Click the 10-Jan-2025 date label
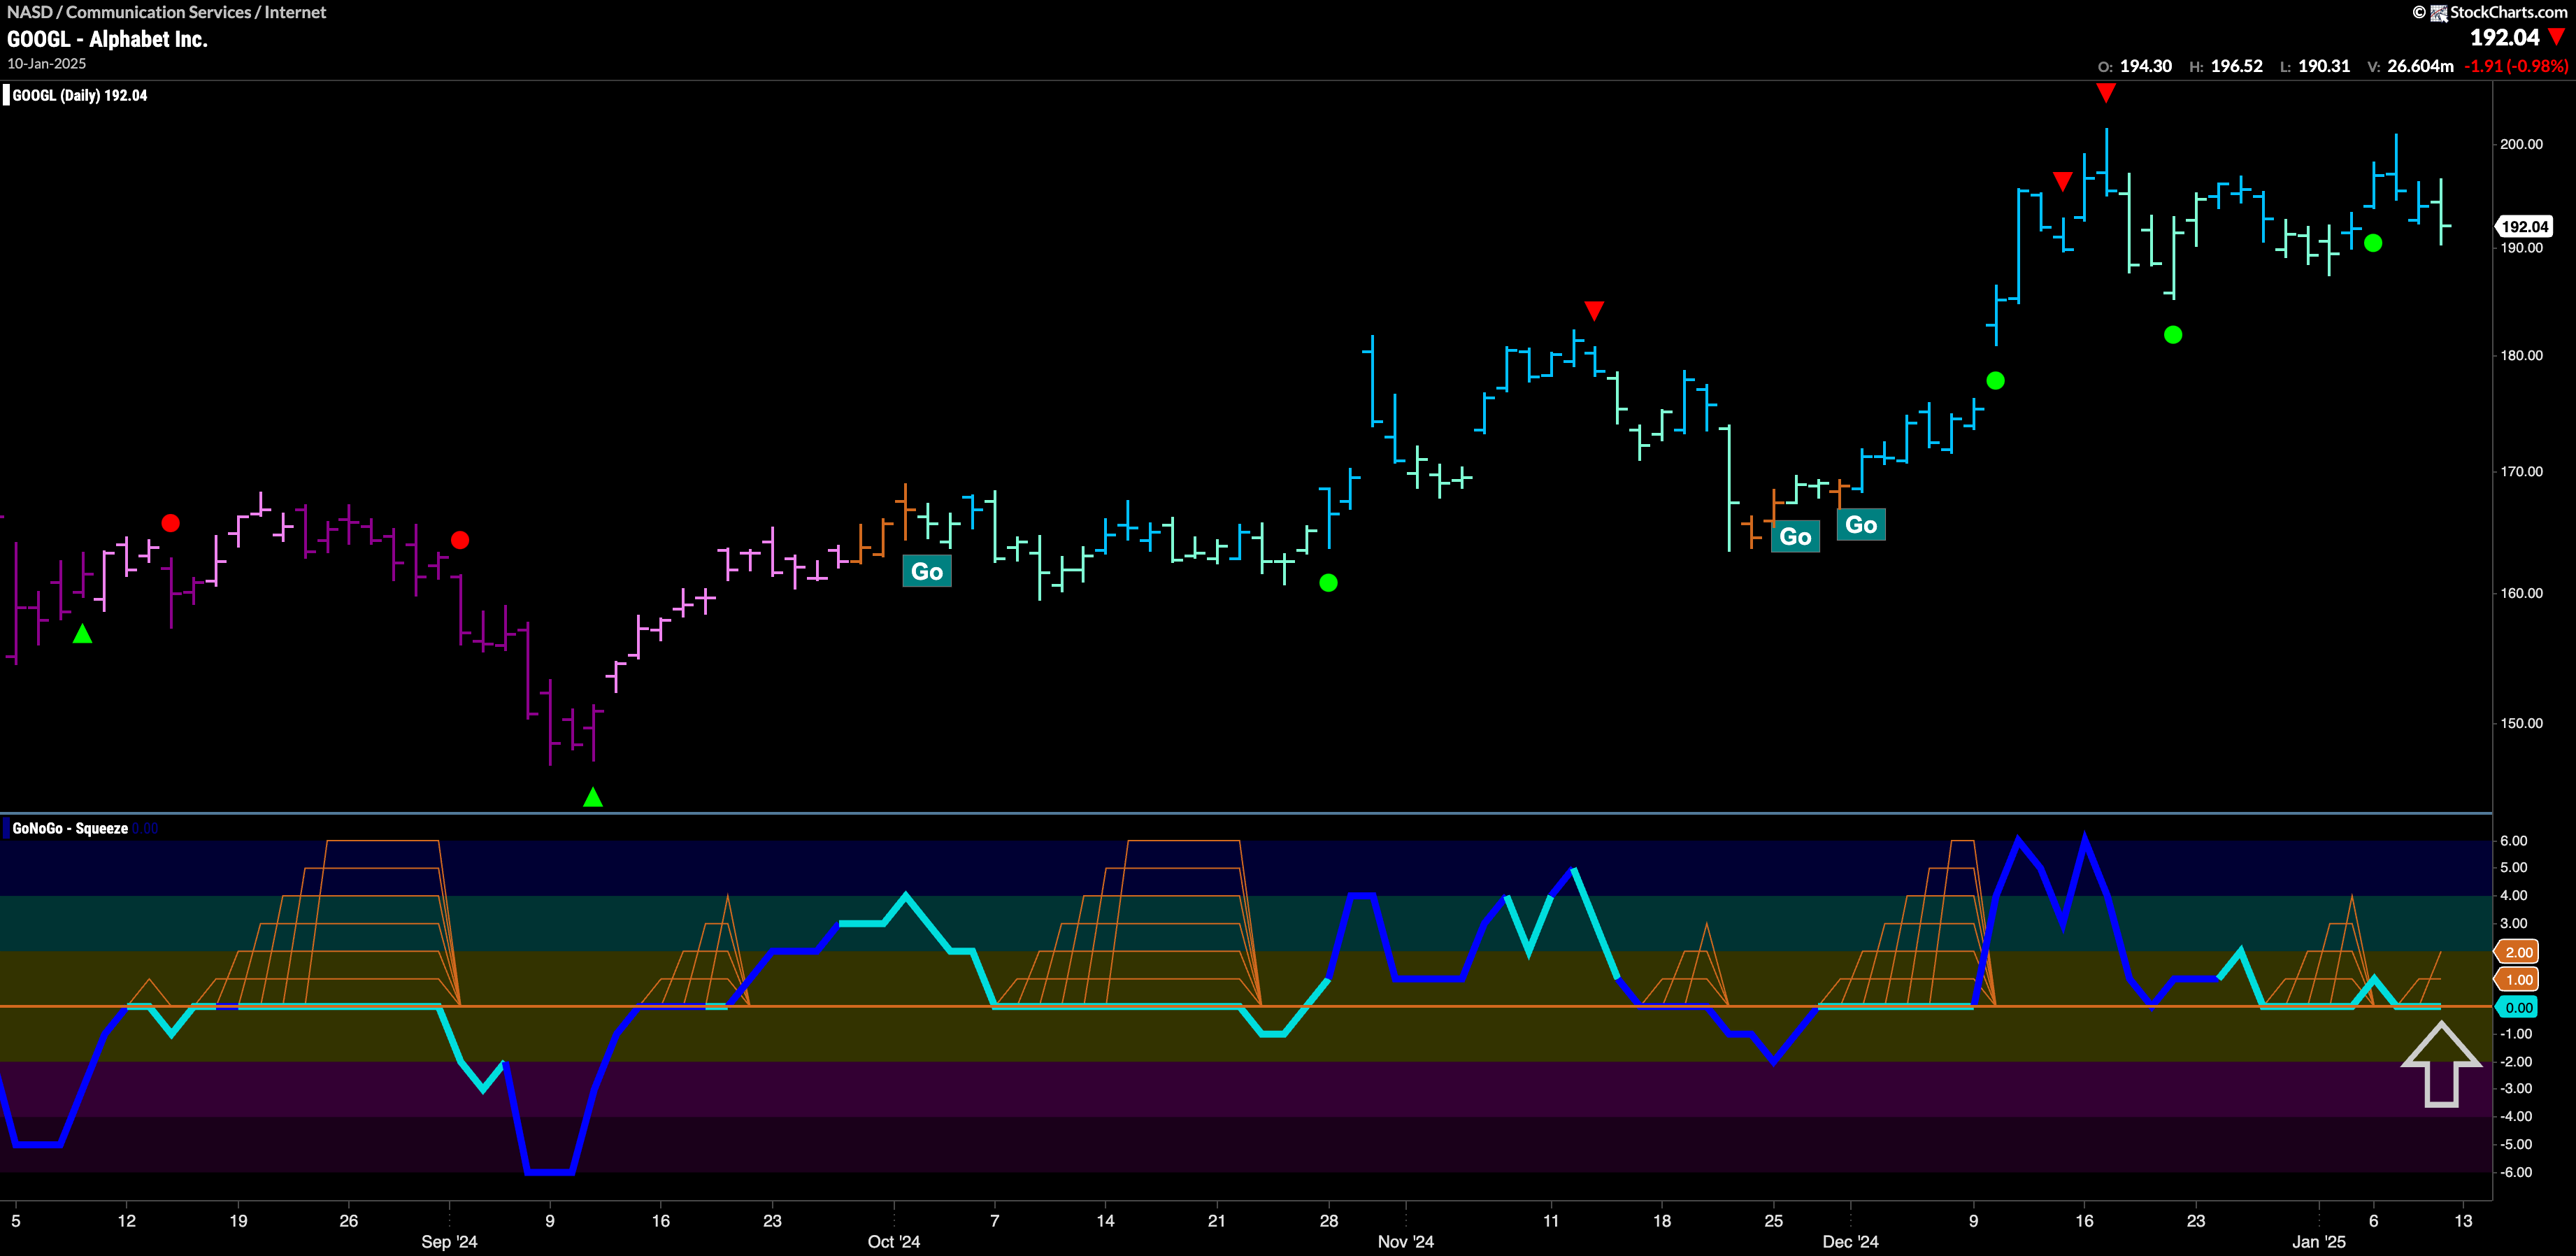 point(46,63)
